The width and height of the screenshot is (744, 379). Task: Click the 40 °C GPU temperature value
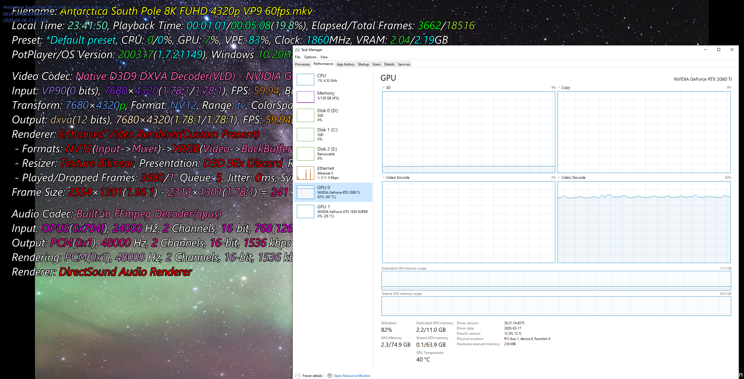(x=423, y=359)
